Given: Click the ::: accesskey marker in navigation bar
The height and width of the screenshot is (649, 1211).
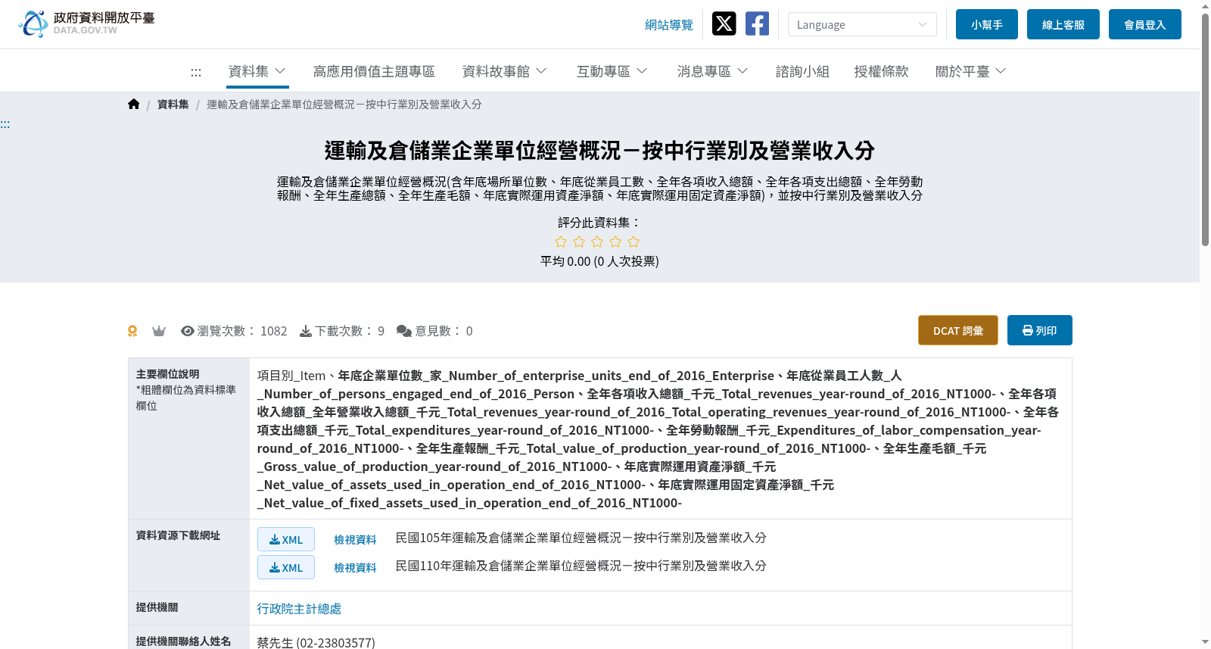Looking at the screenshot, I should click(196, 72).
